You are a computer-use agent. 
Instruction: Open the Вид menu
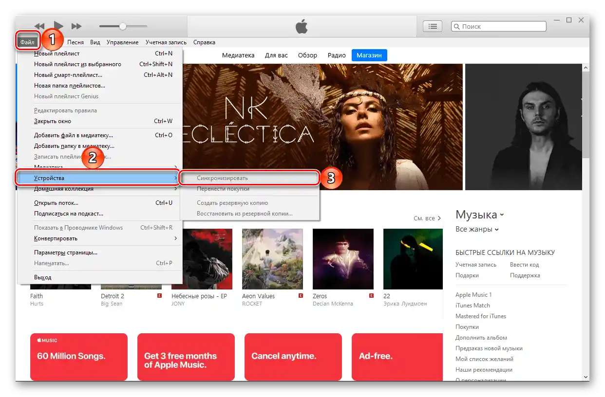tap(95, 42)
